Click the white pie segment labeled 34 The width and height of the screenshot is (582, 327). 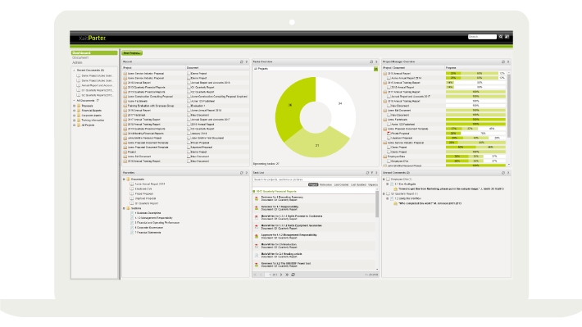pyautogui.click(x=339, y=103)
